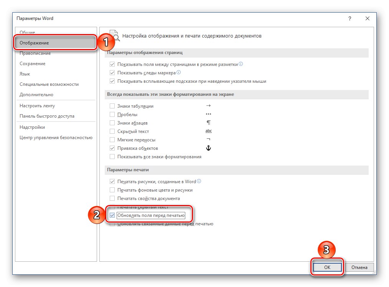The width and height of the screenshot is (389, 287).
Task: Toggle Показывать следы маркера checkbox
Action: point(112,73)
